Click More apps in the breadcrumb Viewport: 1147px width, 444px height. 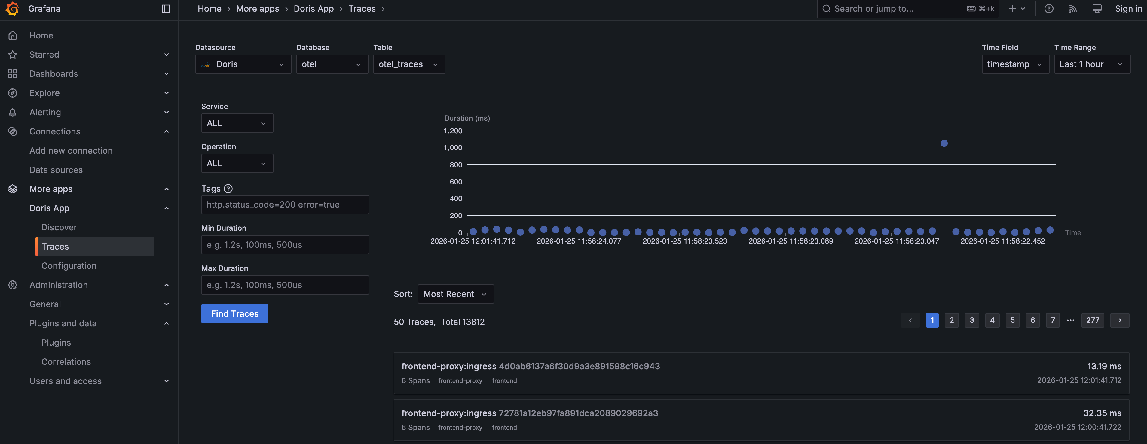point(257,9)
